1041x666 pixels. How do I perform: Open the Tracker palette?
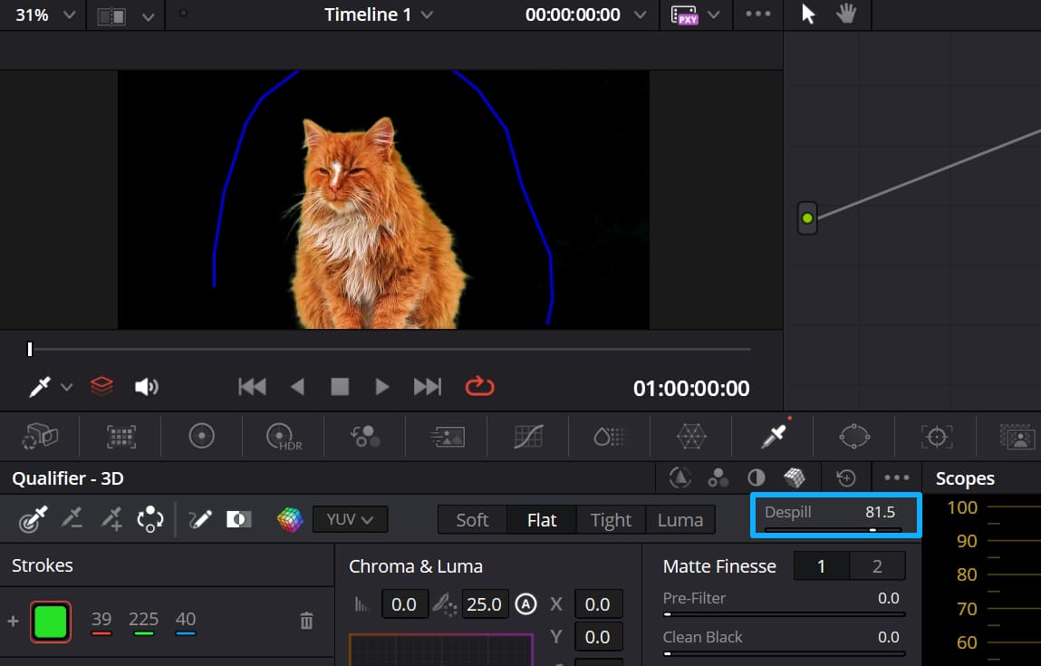point(936,436)
